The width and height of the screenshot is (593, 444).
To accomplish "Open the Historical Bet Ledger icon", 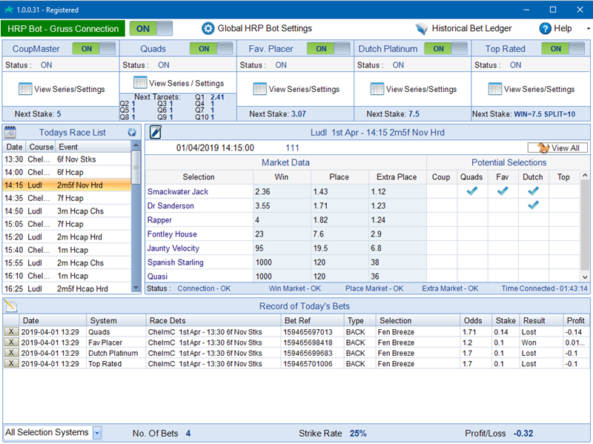I will pos(421,29).
